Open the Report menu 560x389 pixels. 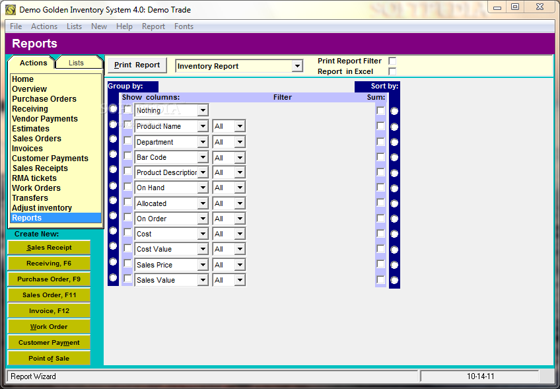153,26
